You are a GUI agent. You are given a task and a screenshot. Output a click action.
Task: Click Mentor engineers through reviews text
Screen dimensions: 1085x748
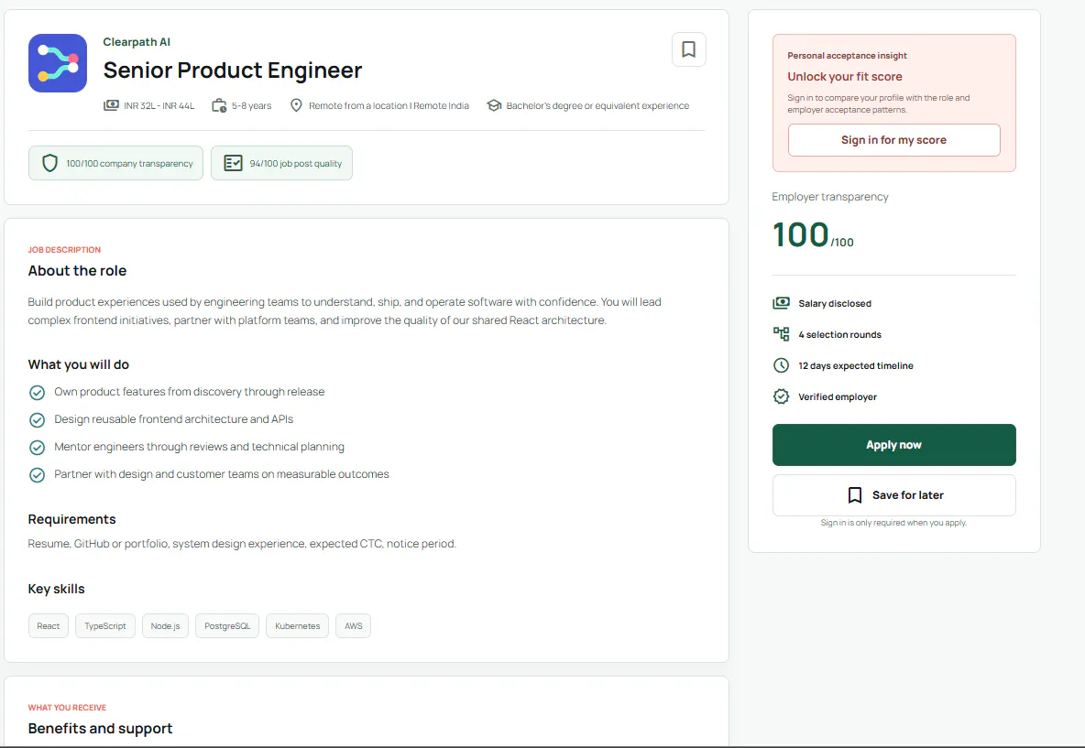point(199,448)
